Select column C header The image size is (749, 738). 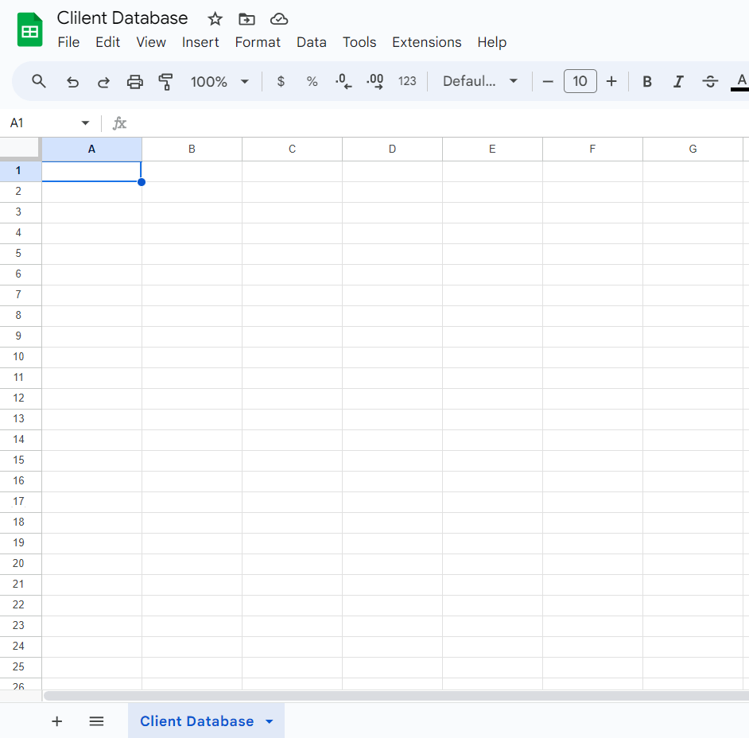[x=293, y=149]
